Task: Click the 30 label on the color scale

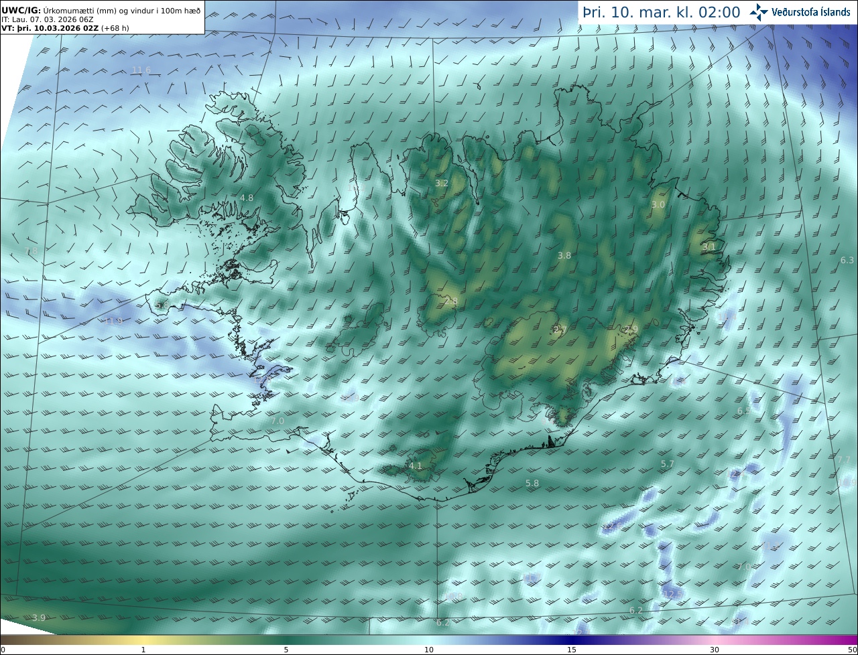Action: coord(715,650)
